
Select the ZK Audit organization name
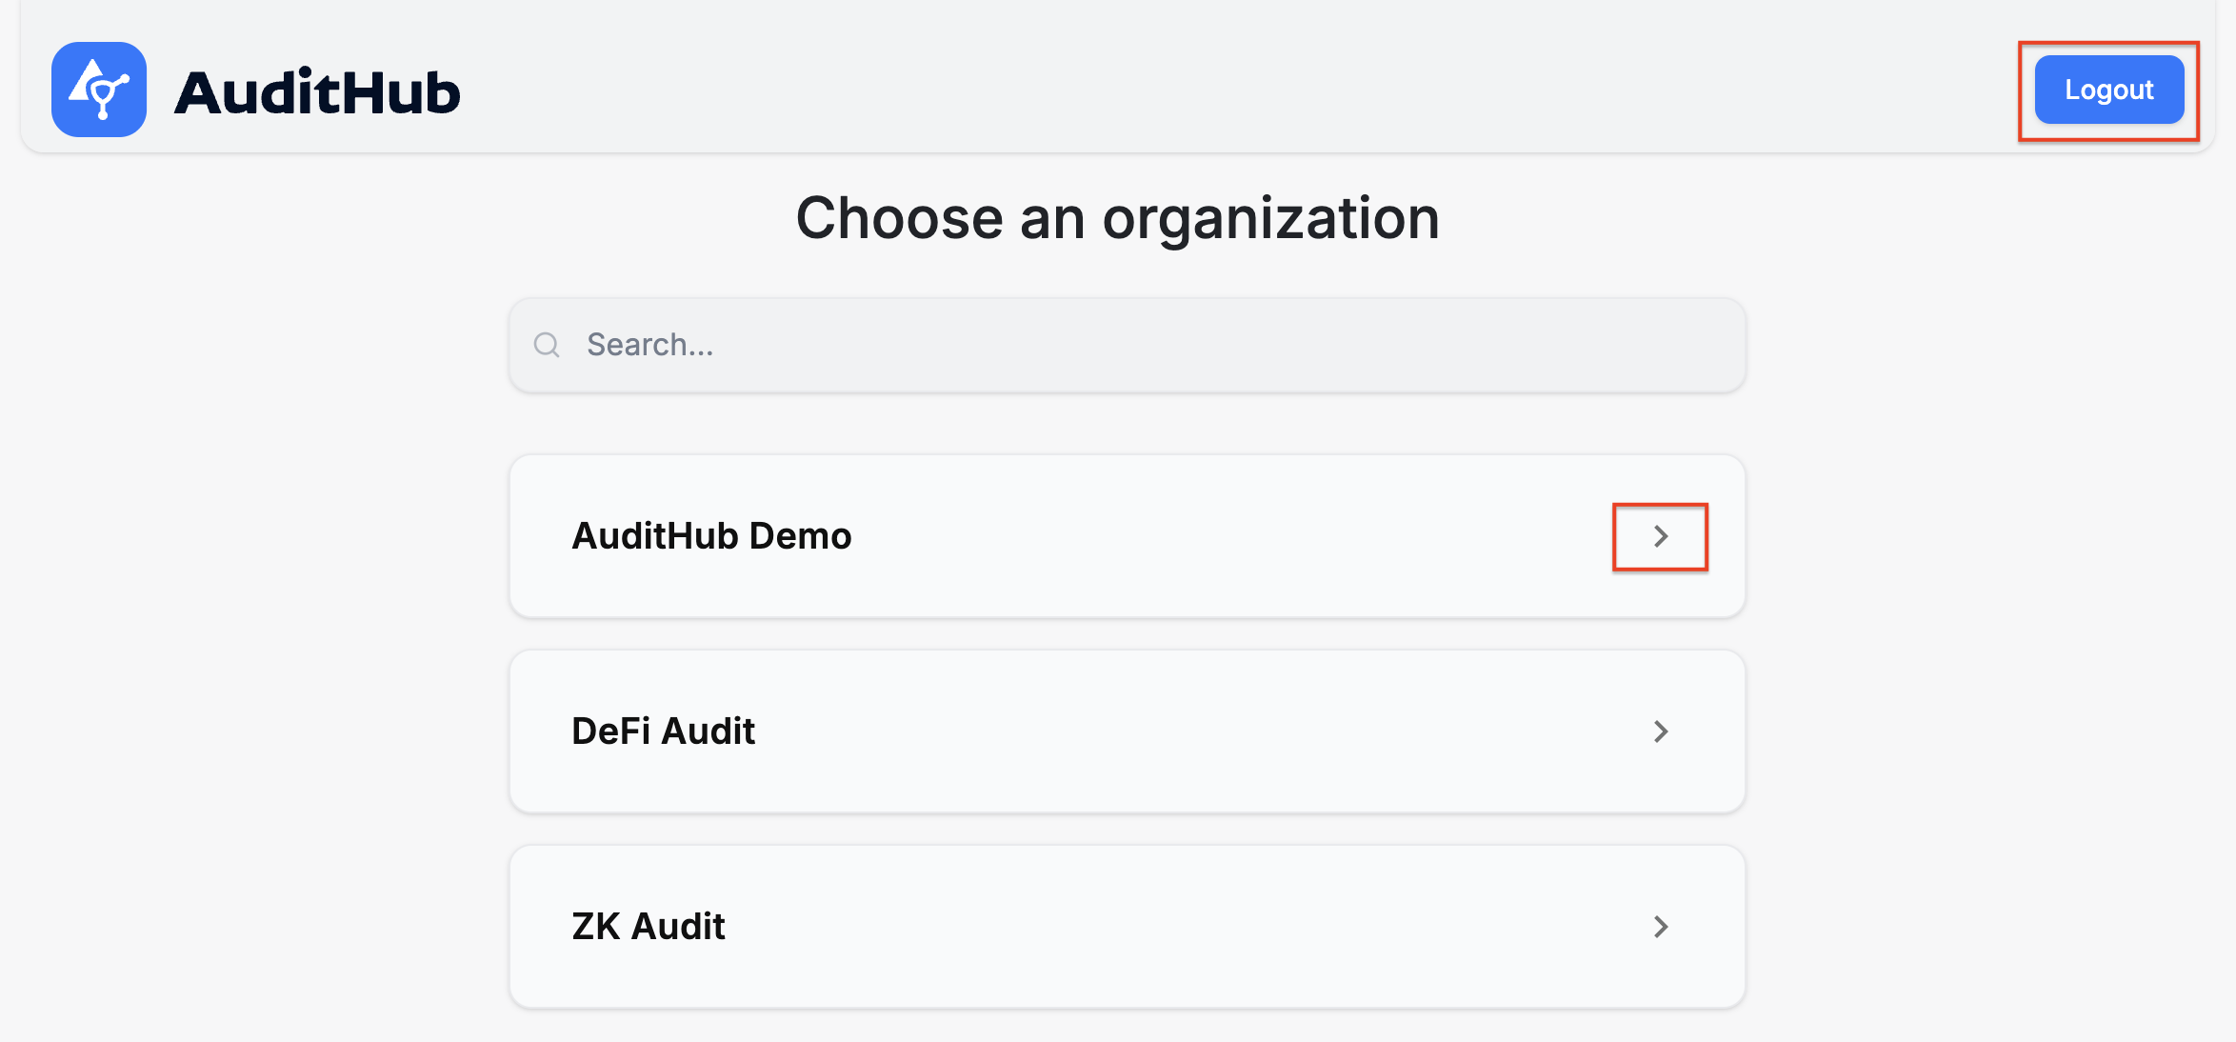649,927
